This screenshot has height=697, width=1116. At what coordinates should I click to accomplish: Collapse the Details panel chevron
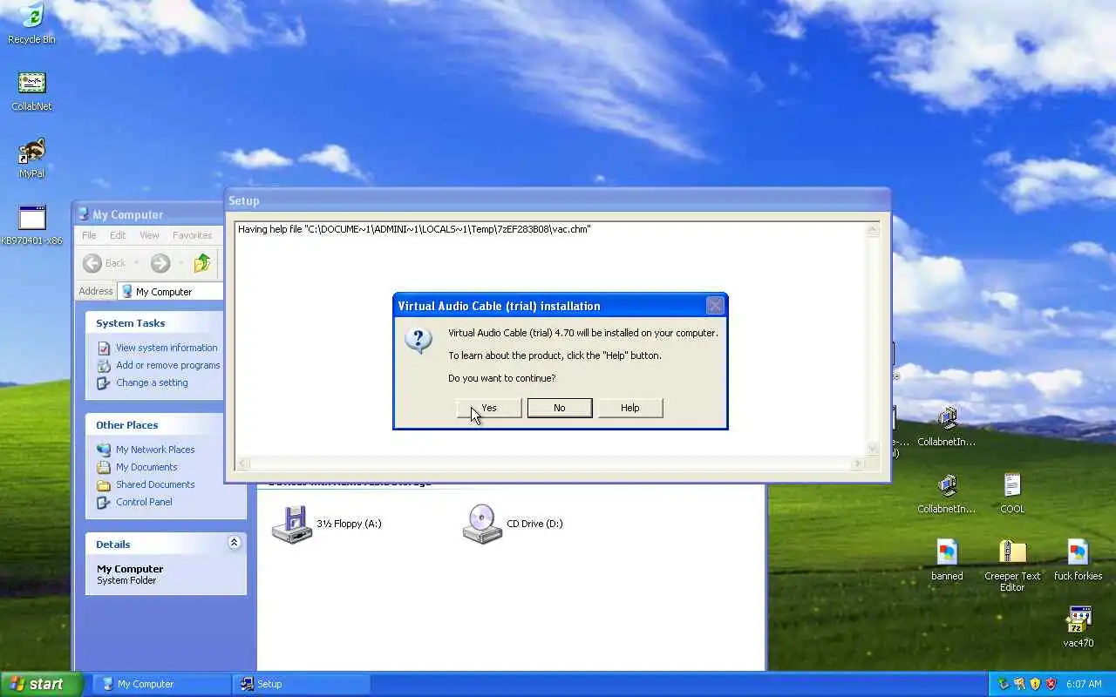click(x=234, y=543)
